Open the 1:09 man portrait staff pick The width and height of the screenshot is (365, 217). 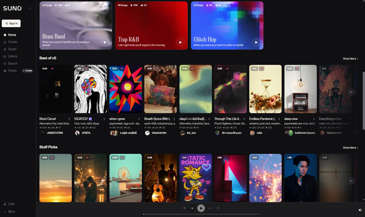(x=300, y=178)
